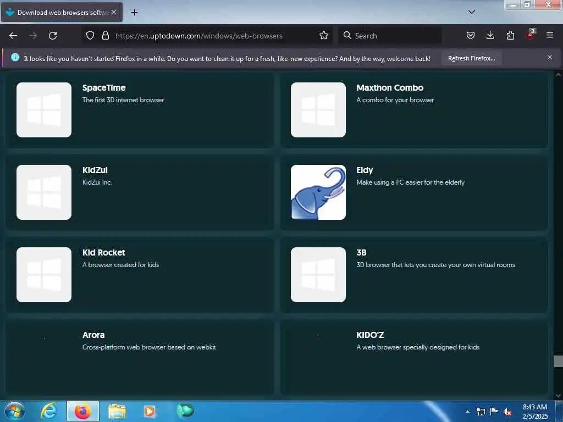Click the red uBlock extension icon

(531, 35)
